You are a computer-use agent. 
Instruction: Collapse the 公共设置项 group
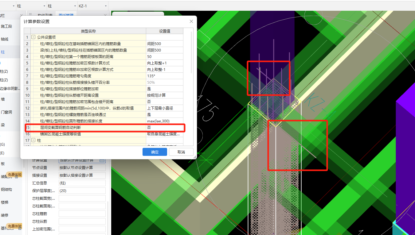click(33, 37)
